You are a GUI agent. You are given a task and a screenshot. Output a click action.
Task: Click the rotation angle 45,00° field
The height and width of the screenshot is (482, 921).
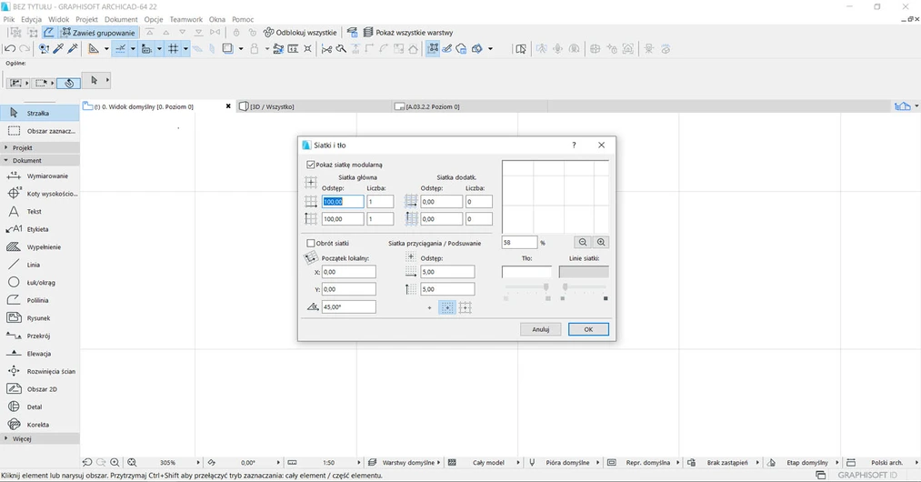[x=348, y=306]
